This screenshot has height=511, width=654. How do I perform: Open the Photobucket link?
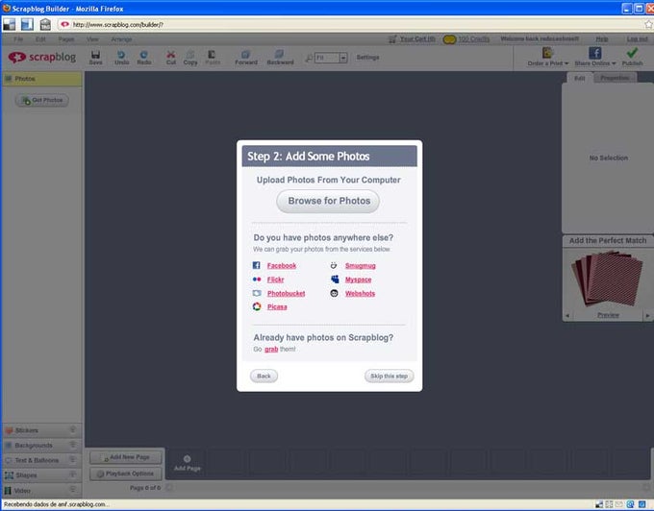pos(287,293)
